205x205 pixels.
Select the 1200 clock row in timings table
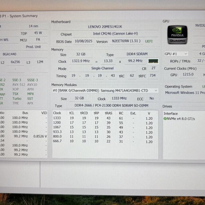click(x=103, y=123)
